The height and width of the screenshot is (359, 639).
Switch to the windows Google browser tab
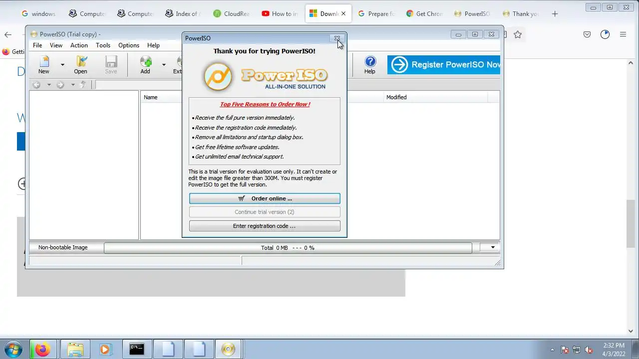click(39, 13)
